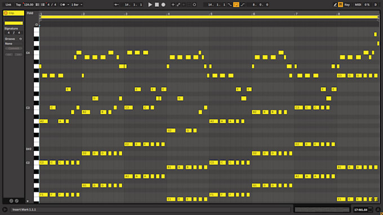The width and height of the screenshot is (383, 215).
Task: Select the first F1 note in bar 1
Action: [44, 195]
